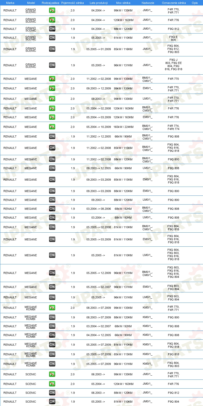Click 120kW / 163KM in Scenic 05.2004 row
203x406 pixels.
[123, 384]
